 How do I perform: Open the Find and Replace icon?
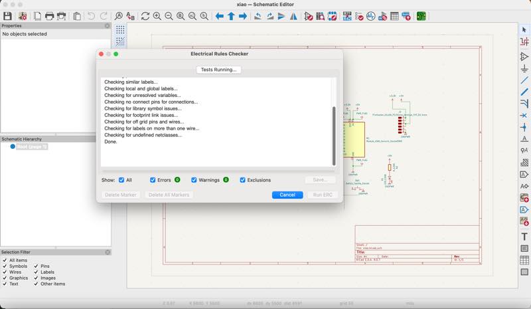(x=130, y=16)
